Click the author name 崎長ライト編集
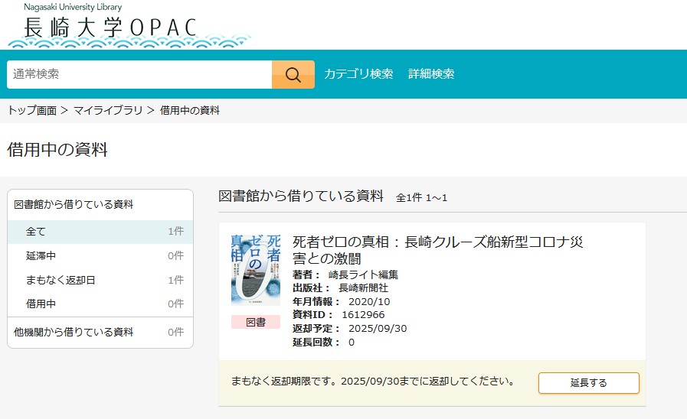This screenshot has width=687, height=419. [363, 274]
